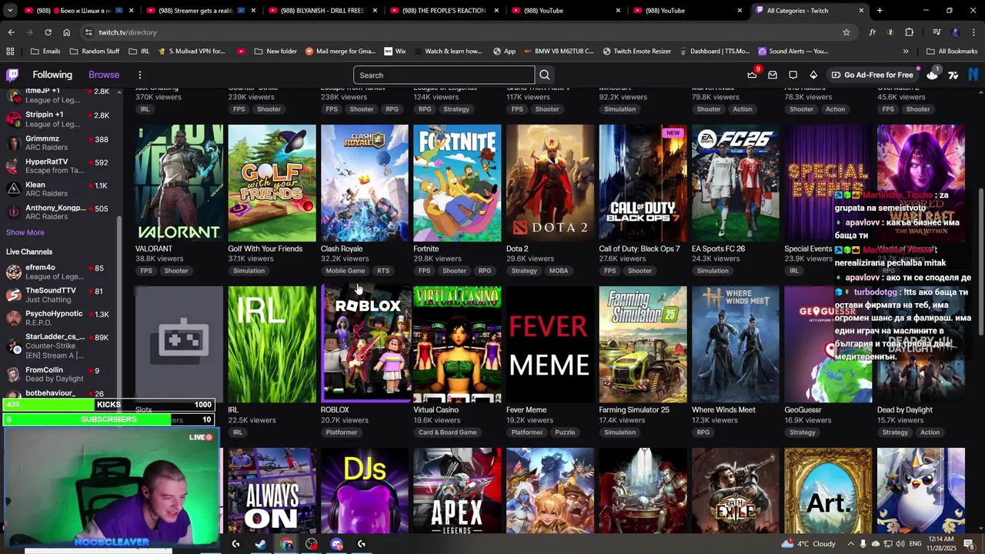Click in the Twitch search field
Image resolution: width=985 pixels, height=554 pixels.
click(444, 75)
